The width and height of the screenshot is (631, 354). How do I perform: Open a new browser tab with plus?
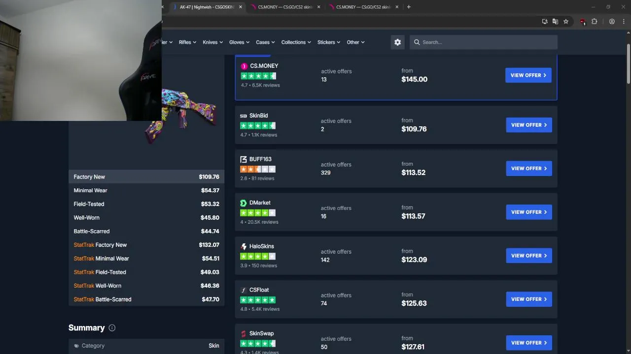pyautogui.click(x=409, y=7)
